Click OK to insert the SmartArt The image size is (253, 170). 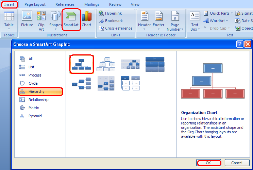point(208,163)
